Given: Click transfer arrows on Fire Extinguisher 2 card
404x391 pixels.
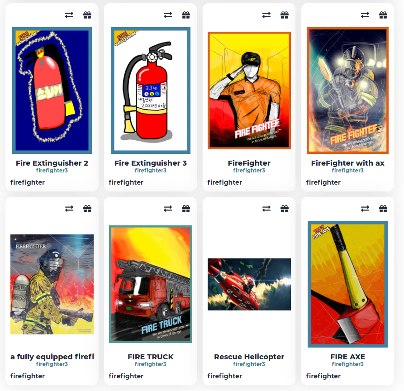Looking at the screenshot, I should (x=69, y=15).
